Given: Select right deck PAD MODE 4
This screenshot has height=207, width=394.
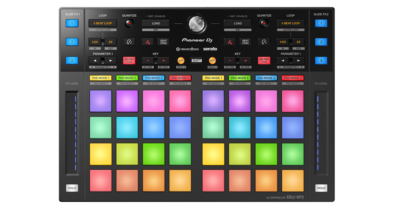Looking at the screenshot, I should (293, 78).
